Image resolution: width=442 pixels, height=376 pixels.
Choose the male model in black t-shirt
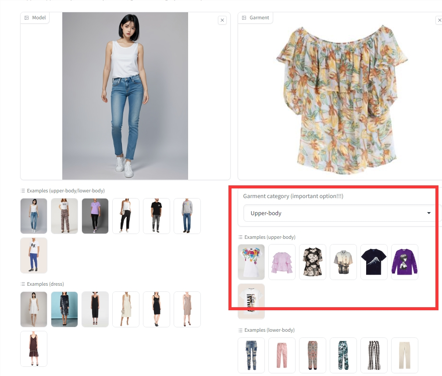point(156,216)
